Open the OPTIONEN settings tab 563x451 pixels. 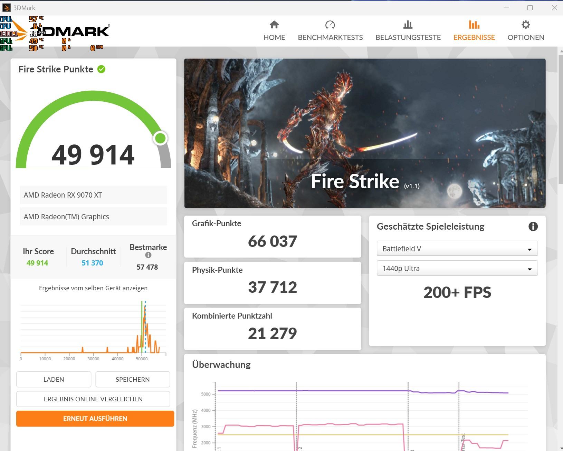pyautogui.click(x=526, y=31)
